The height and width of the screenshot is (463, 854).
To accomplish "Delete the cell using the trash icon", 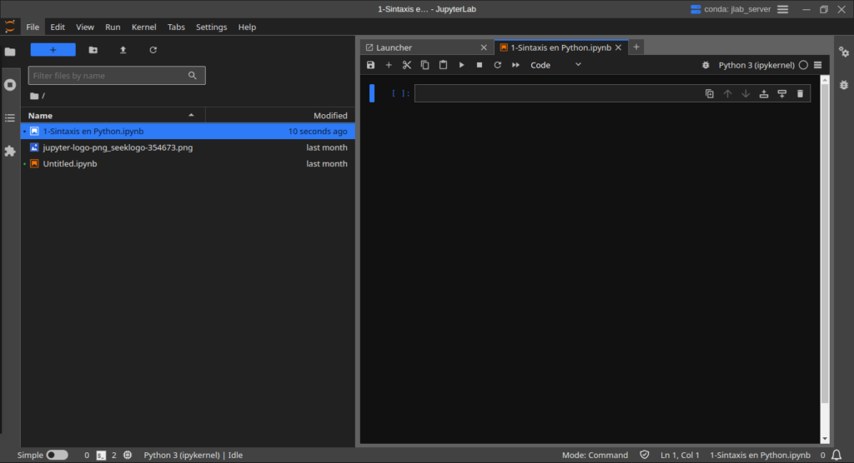I will click(800, 94).
